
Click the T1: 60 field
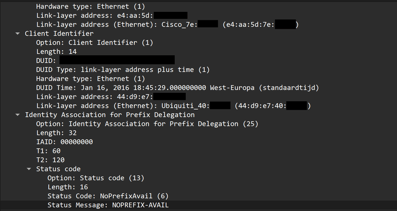click(49, 151)
